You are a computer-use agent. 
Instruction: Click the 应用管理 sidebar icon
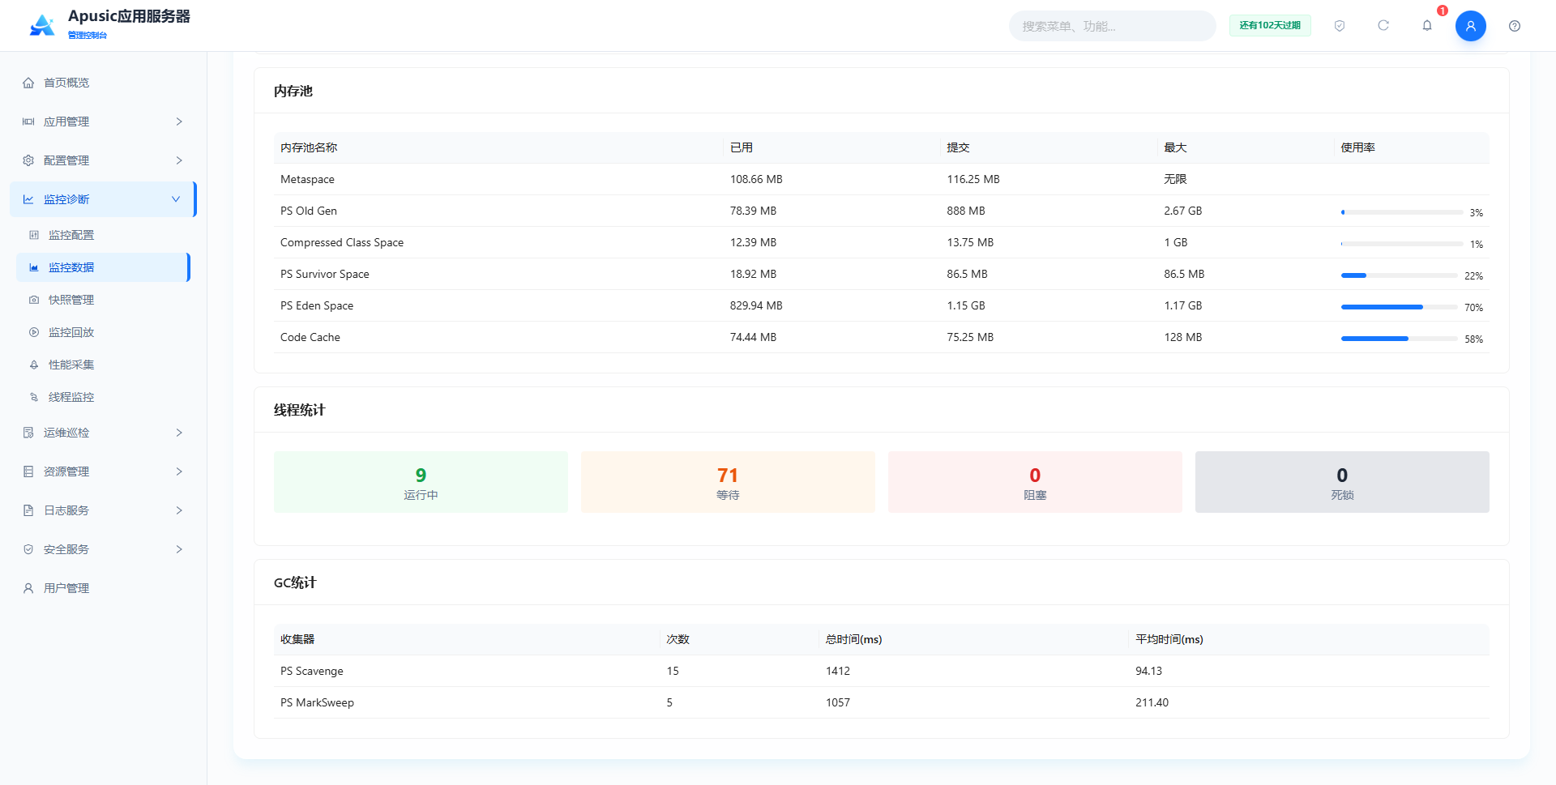(x=28, y=122)
